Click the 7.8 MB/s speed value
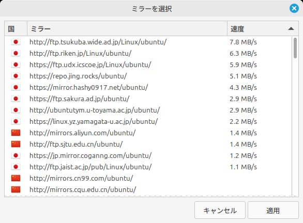This screenshot has height=223, width=303. click(x=243, y=42)
